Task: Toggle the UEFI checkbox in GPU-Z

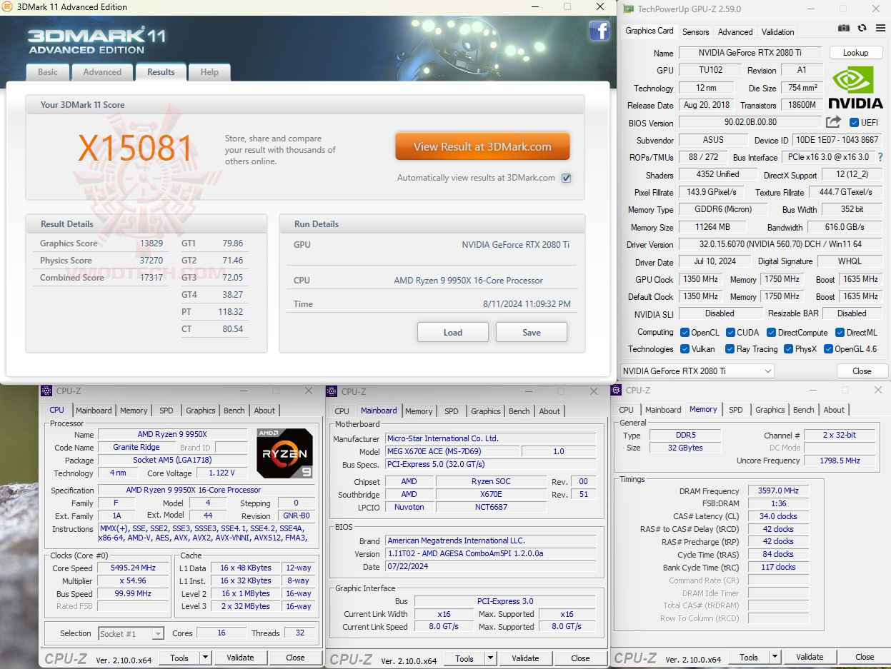Action: [854, 123]
